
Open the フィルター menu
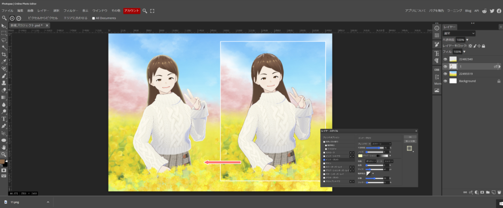coord(71,10)
